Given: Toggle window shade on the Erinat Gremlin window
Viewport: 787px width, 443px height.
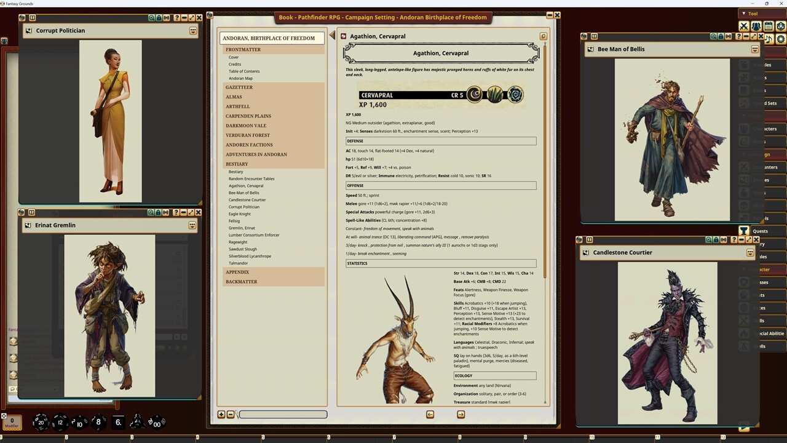Looking at the screenshot, I should (x=167, y=212).
